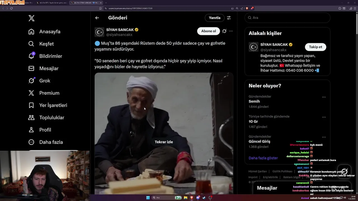
Task: Open more options for 10 Gr trend
Action: tap(324, 117)
